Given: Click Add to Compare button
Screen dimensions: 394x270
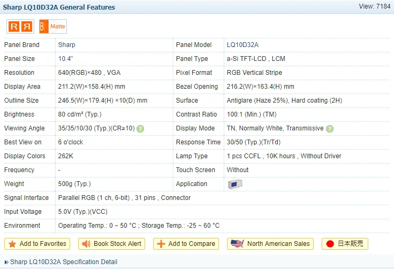Looking at the screenshot, I should click(186, 244).
